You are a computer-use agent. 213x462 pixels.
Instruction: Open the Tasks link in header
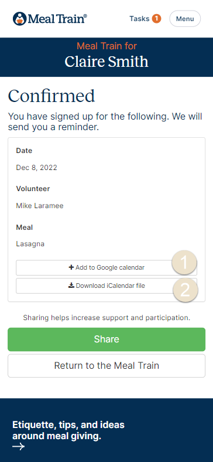139,19
